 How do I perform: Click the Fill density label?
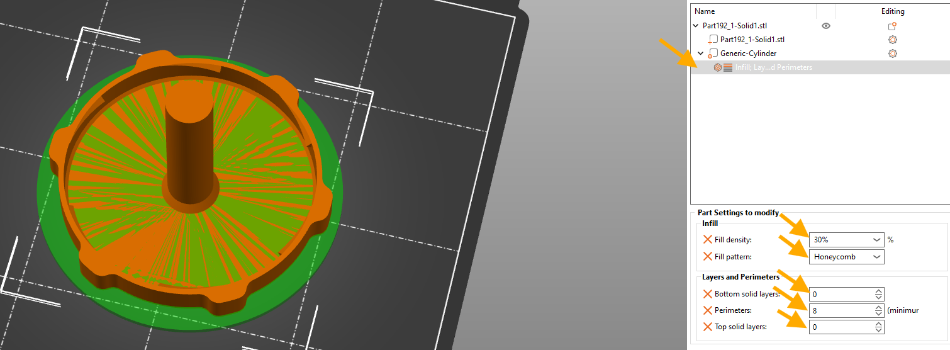733,240
